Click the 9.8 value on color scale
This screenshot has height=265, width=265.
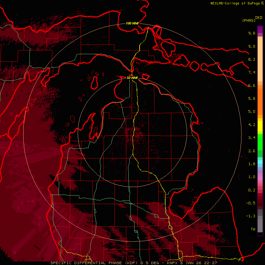[x=252, y=33]
